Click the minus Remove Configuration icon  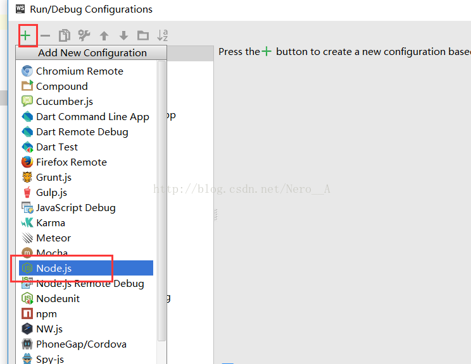(45, 35)
